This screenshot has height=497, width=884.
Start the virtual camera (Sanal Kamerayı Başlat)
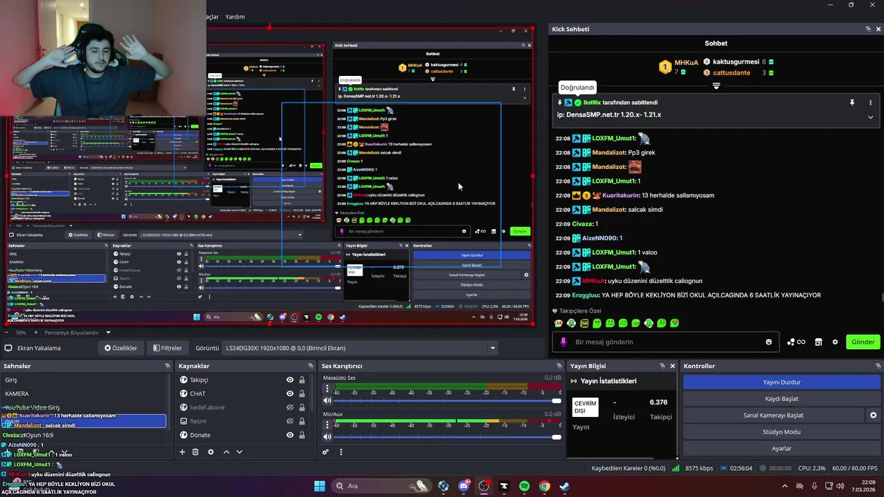click(x=773, y=415)
